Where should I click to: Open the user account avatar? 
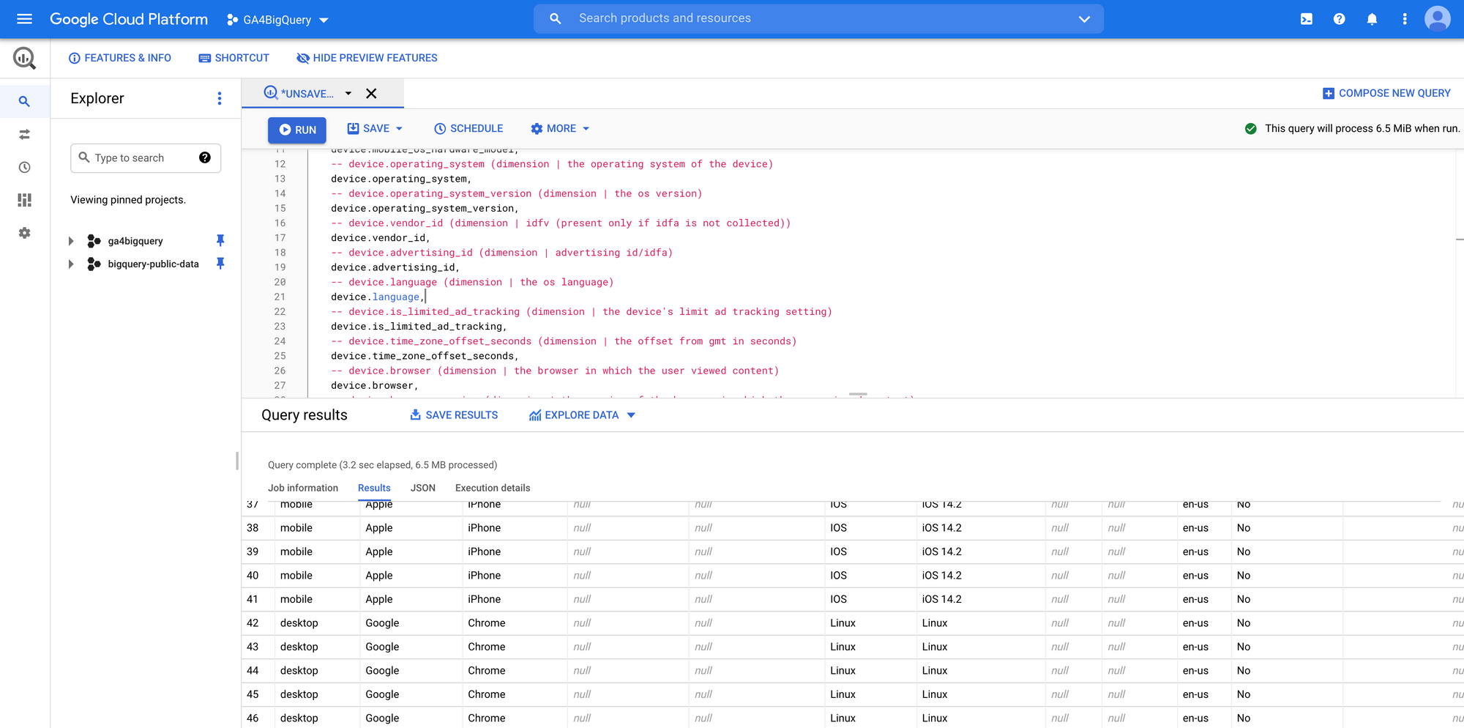[x=1438, y=19]
